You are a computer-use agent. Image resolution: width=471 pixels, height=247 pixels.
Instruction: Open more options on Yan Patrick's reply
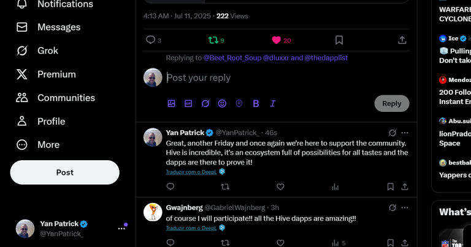(405, 133)
